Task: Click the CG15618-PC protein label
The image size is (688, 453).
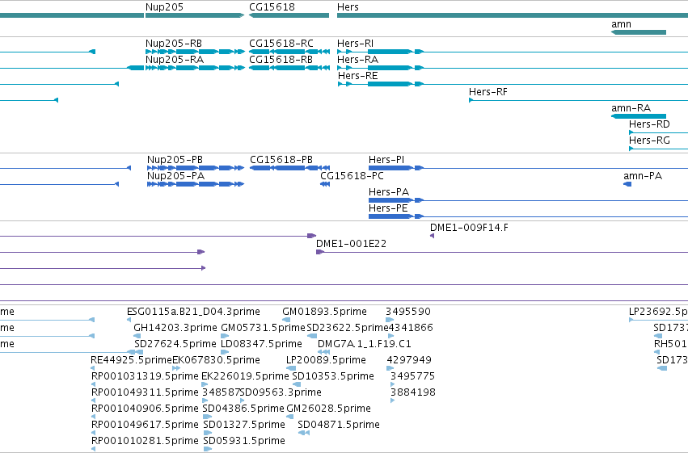Action: point(352,176)
